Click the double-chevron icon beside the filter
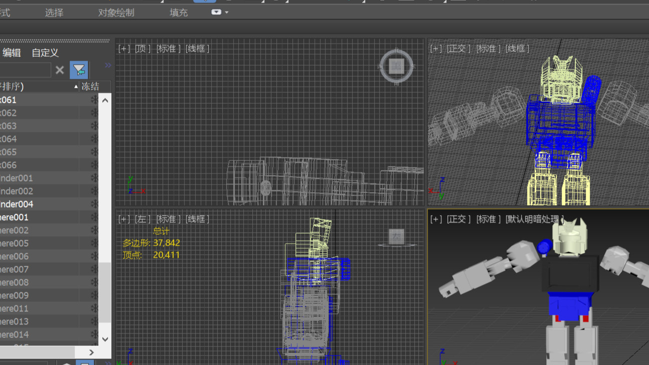649x365 pixels. pyautogui.click(x=108, y=65)
